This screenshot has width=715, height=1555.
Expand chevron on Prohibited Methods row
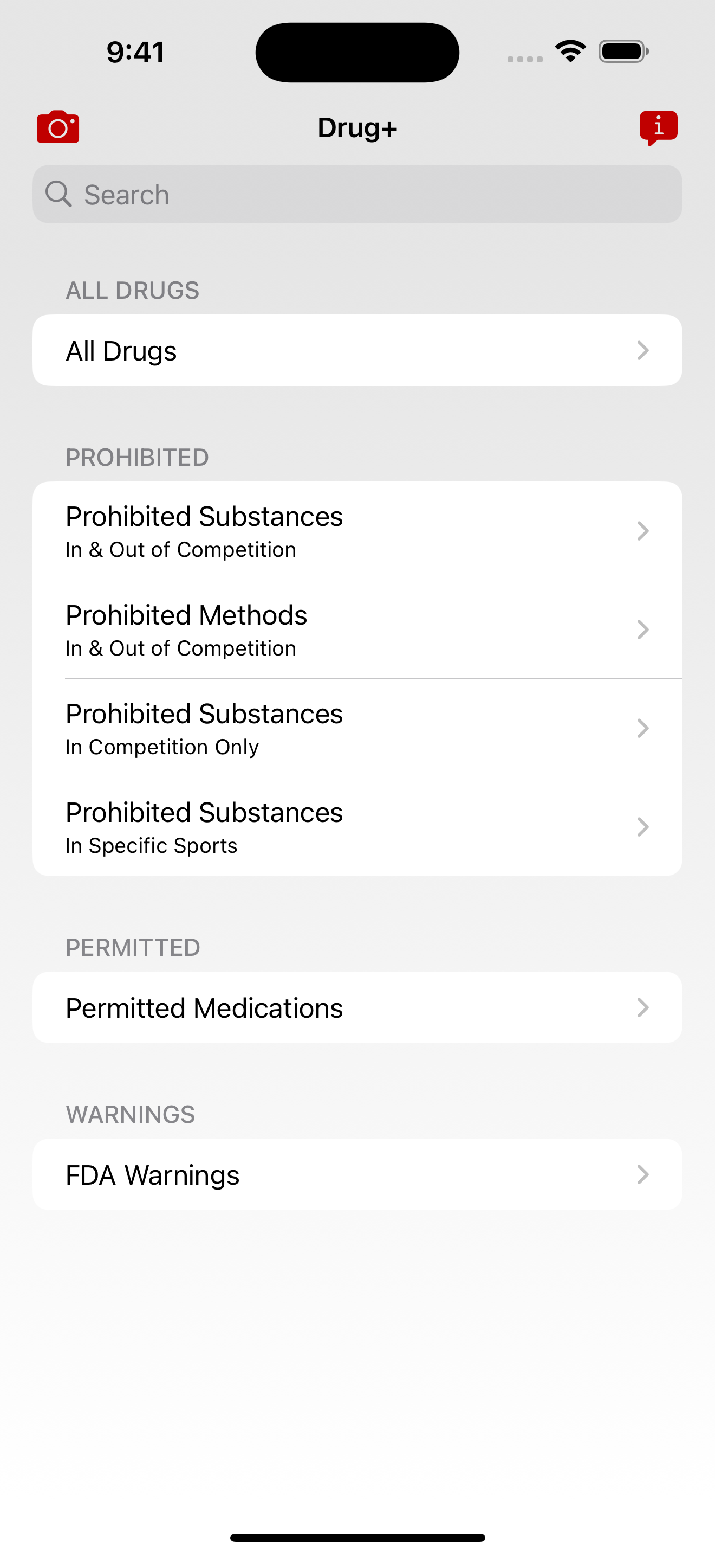[x=642, y=629]
